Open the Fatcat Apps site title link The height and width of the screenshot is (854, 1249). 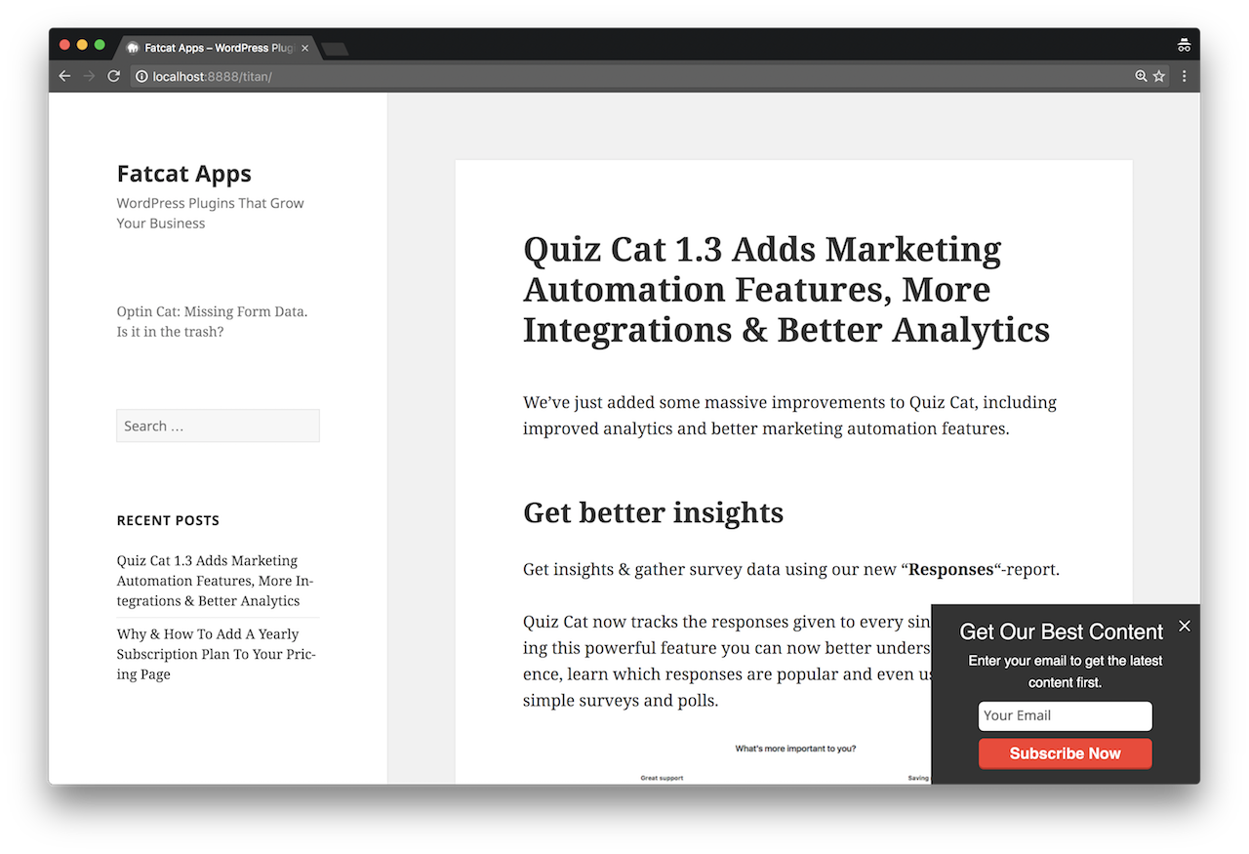183,174
